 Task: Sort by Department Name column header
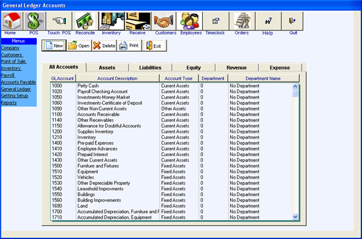(x=263, y=78)
